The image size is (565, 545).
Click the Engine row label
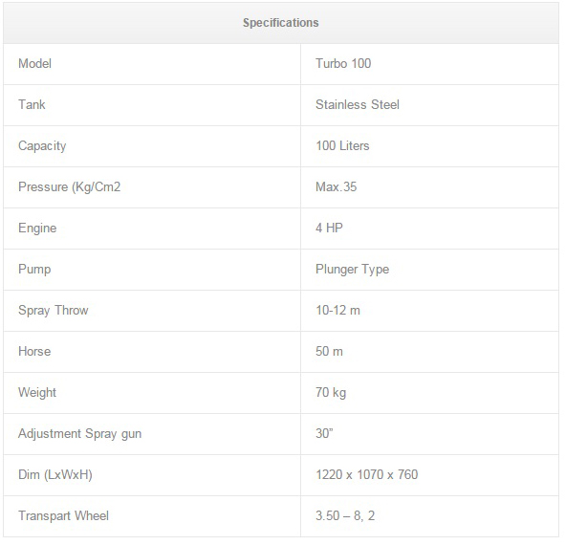coord(37,229)
